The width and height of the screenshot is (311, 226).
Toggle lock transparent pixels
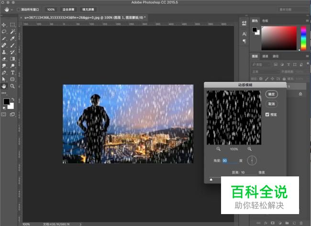[261, 79]
